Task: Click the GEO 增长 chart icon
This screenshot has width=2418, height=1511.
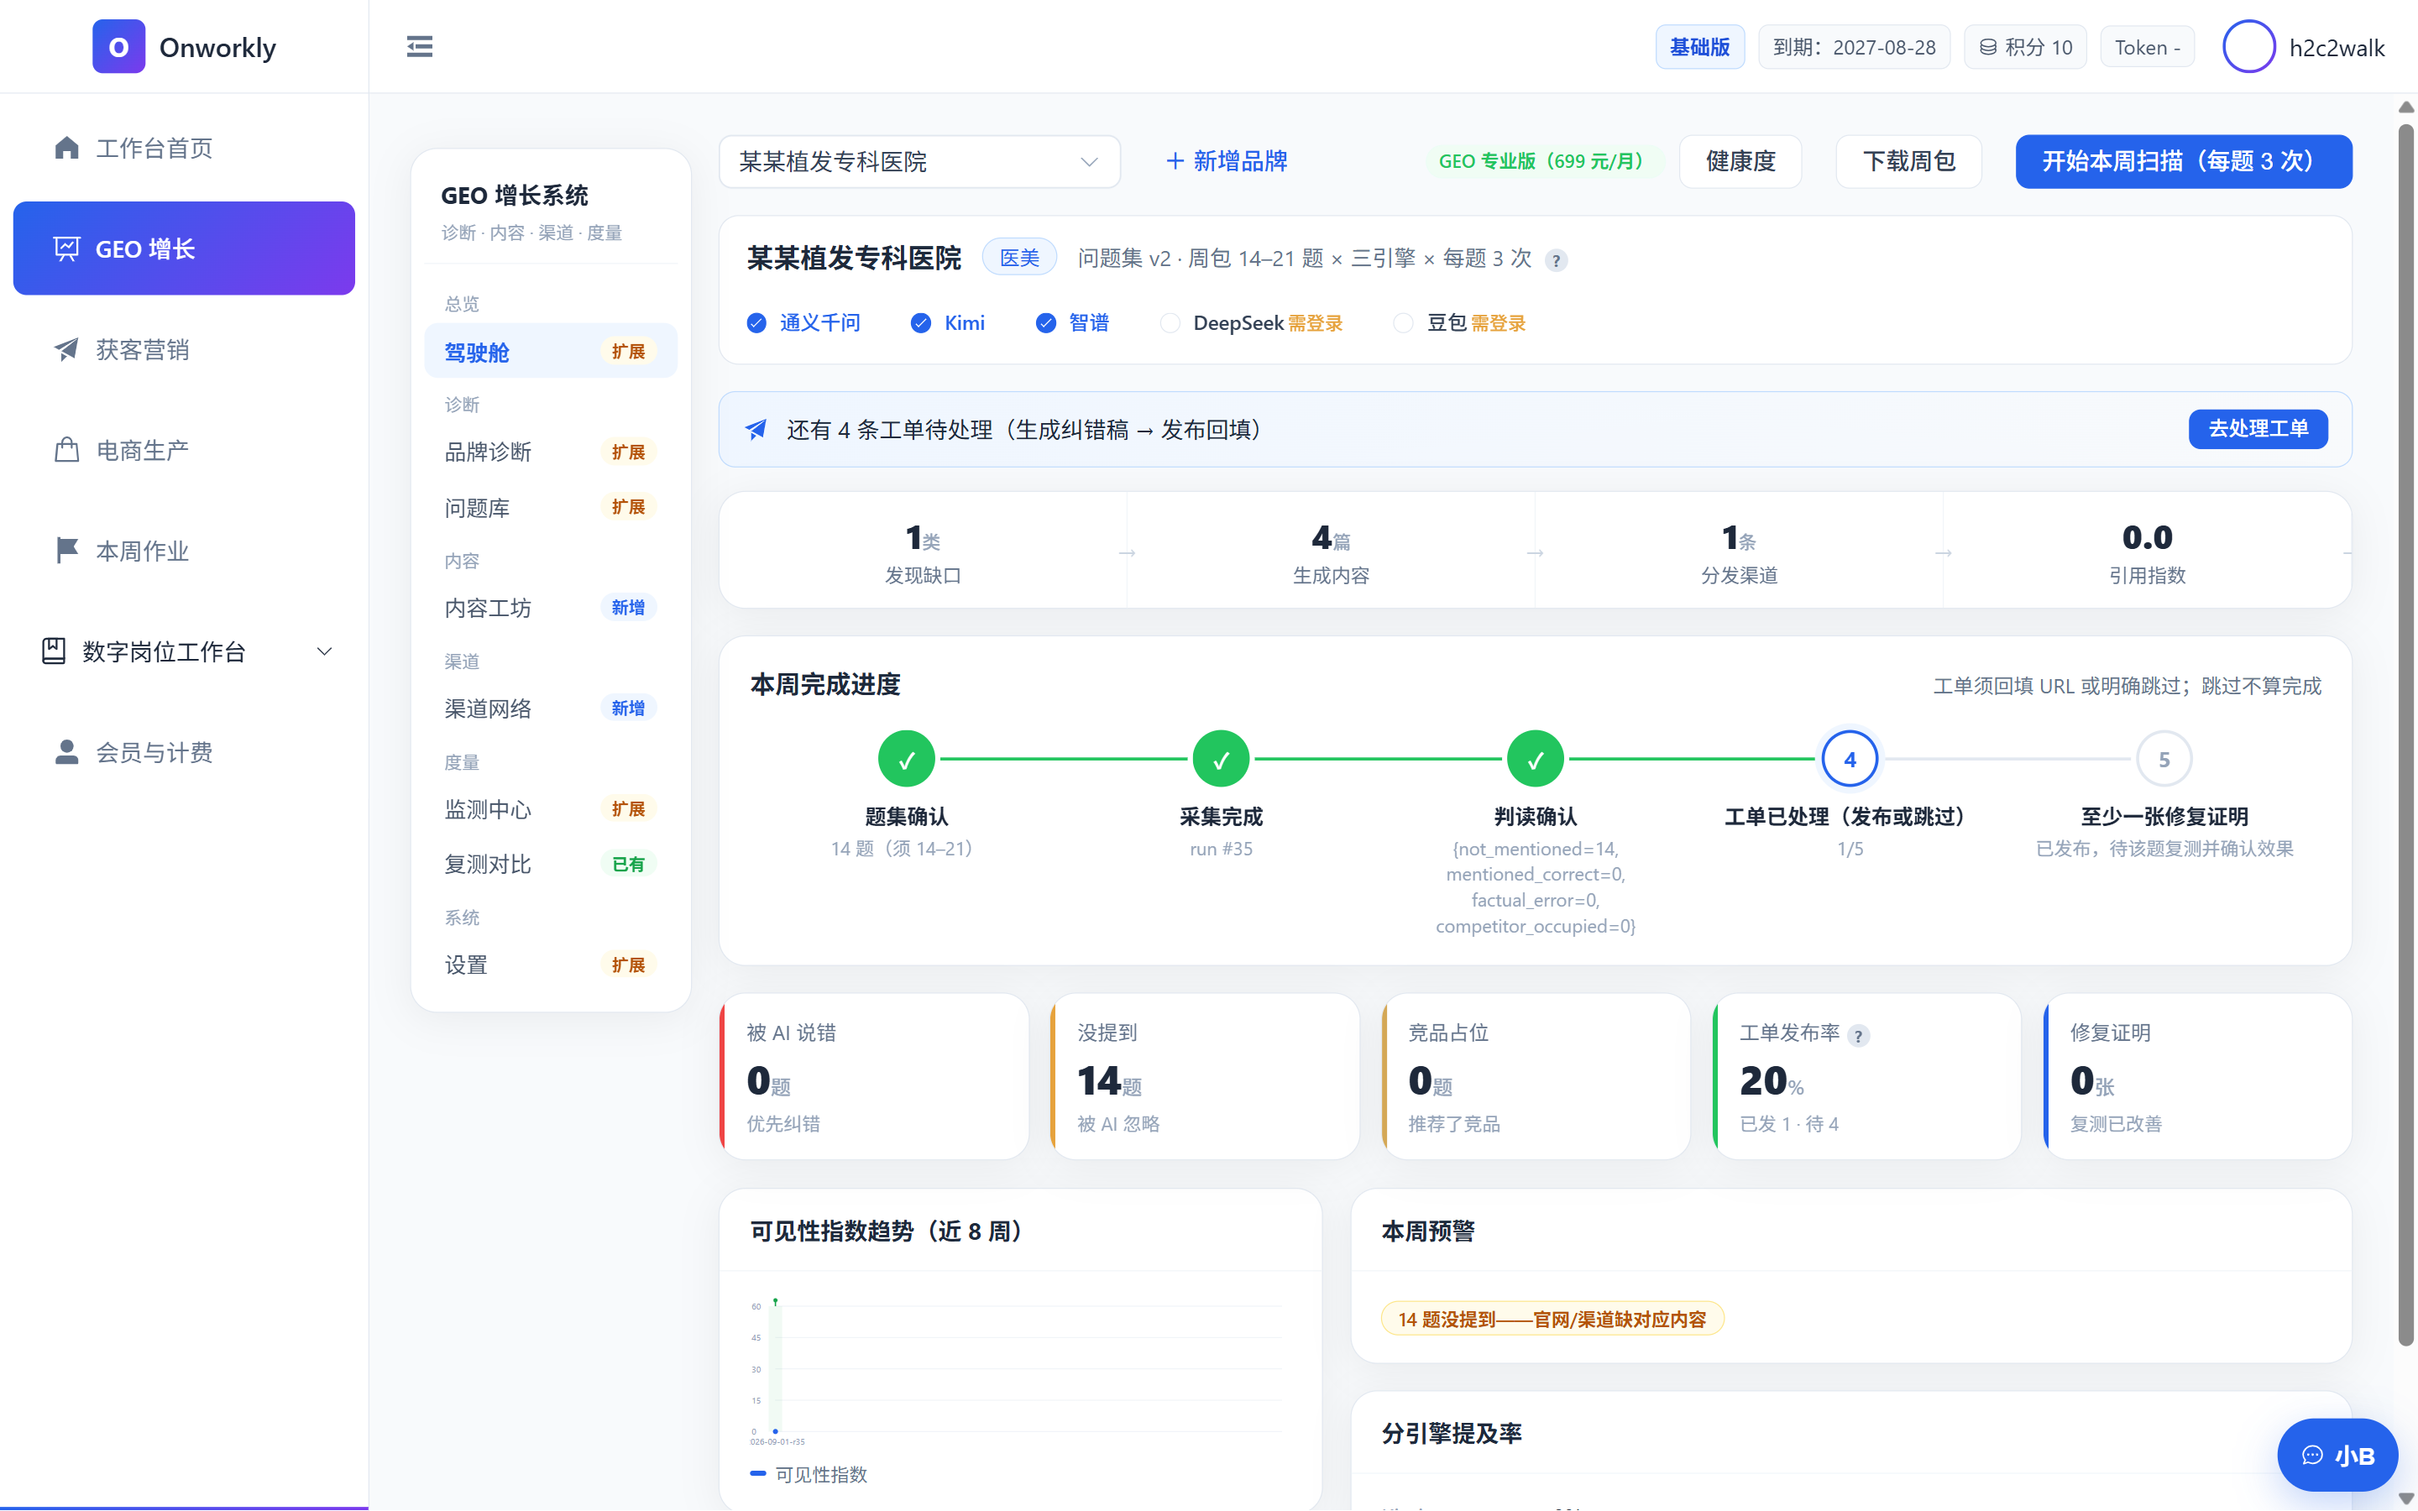Action: (67, 248)
